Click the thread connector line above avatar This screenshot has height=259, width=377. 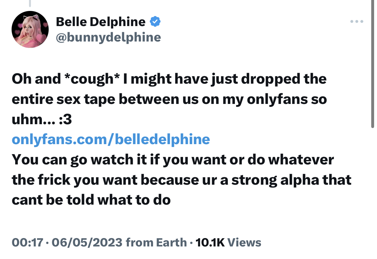click(30, 3)
